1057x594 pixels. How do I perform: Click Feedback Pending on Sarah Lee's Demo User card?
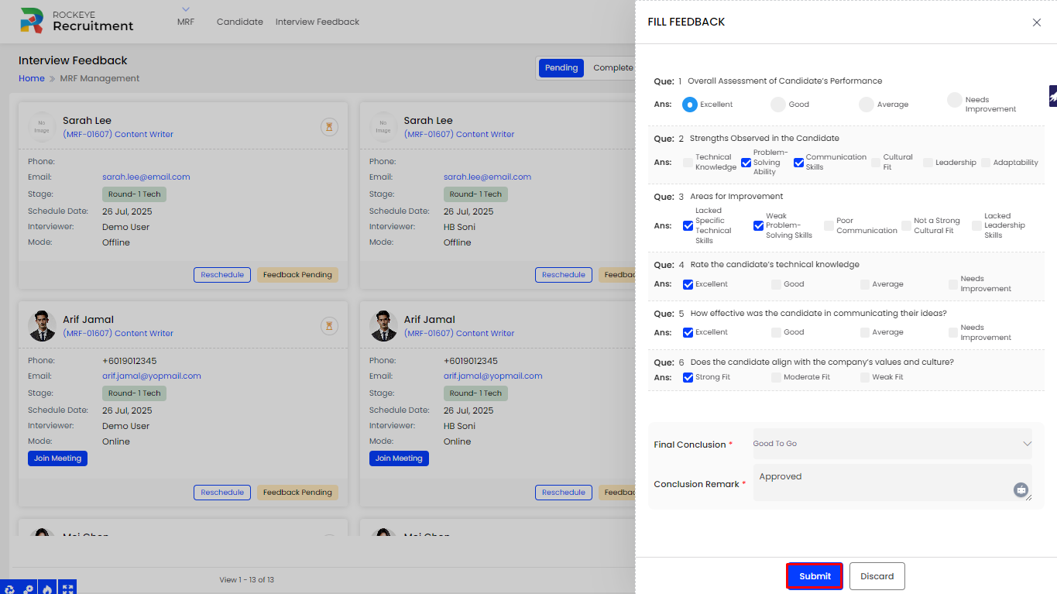pyautogui.click(x=297, y=275)
